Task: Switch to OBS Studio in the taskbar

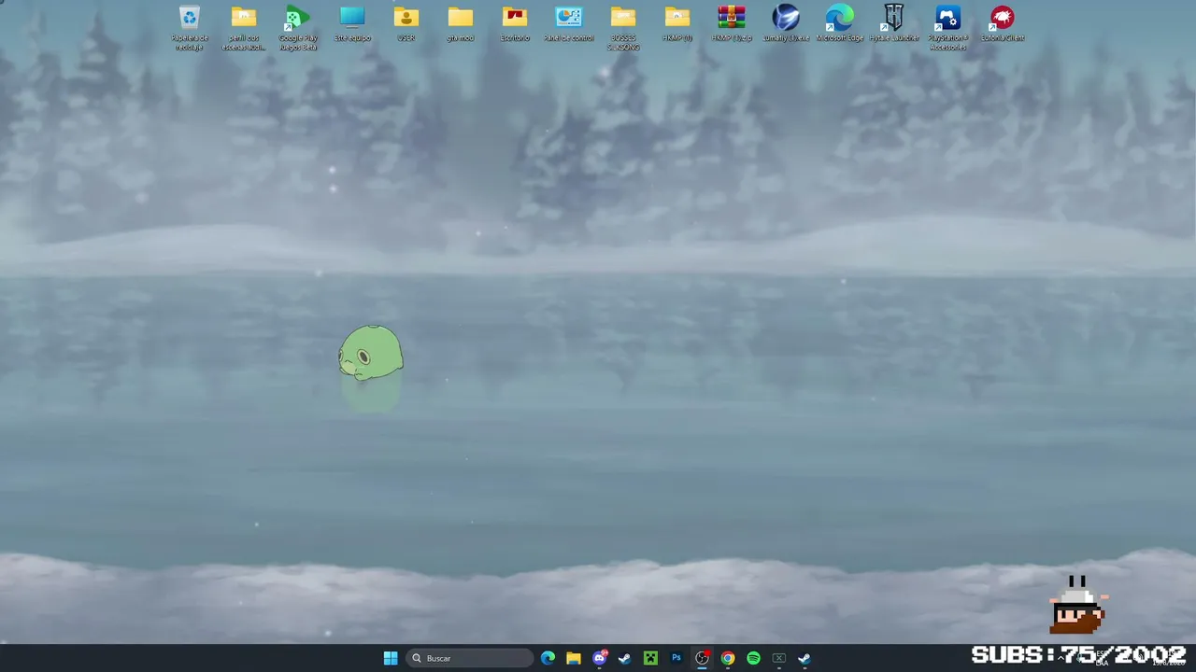Action: [702, 658]
